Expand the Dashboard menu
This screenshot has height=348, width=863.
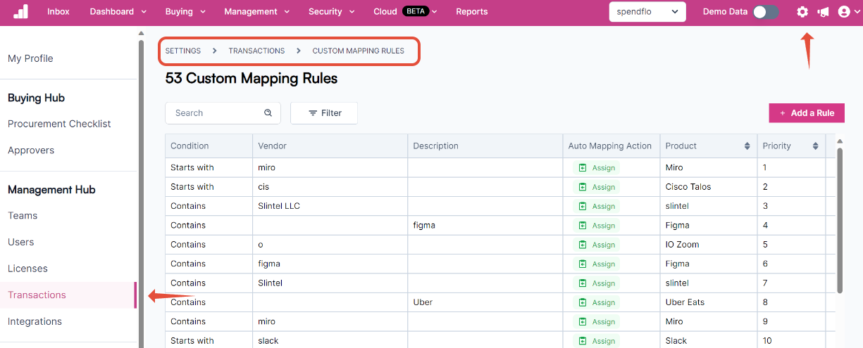click(x=118, y=12)
